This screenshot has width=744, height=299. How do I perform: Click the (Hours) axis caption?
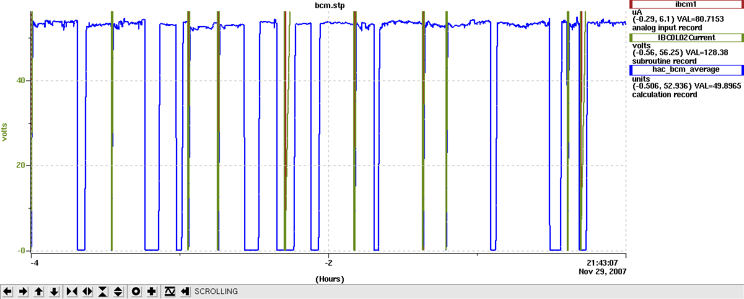[x=329, y=279]
